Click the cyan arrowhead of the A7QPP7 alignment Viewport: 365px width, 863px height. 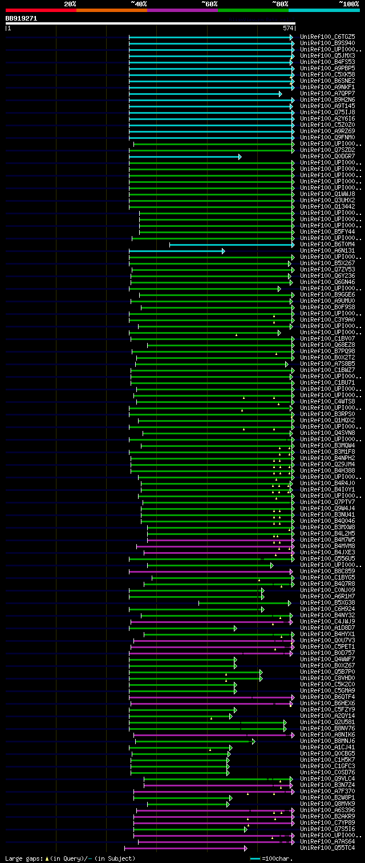[280, 94]
